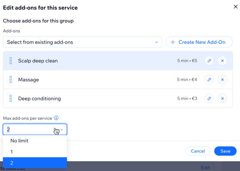Choose No limit from the list

point(35,141)
